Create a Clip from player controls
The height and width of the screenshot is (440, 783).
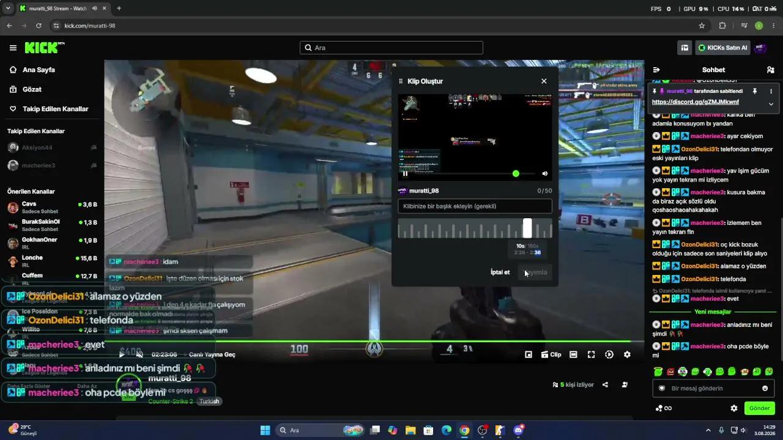pos(551,354)
